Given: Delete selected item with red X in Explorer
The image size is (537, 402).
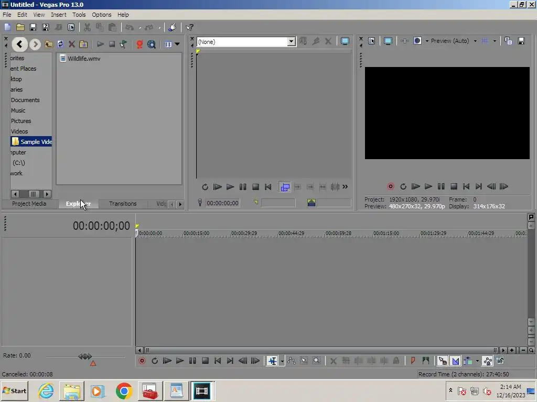Looking at the screenshot, I should tap(71, 44).
